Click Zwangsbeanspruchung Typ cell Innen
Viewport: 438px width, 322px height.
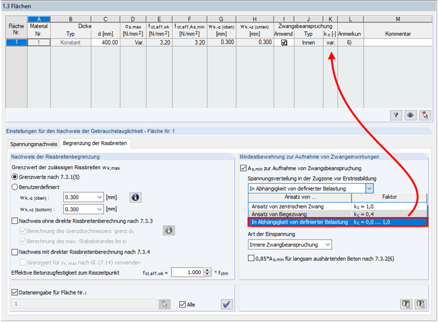pos(308,43)
